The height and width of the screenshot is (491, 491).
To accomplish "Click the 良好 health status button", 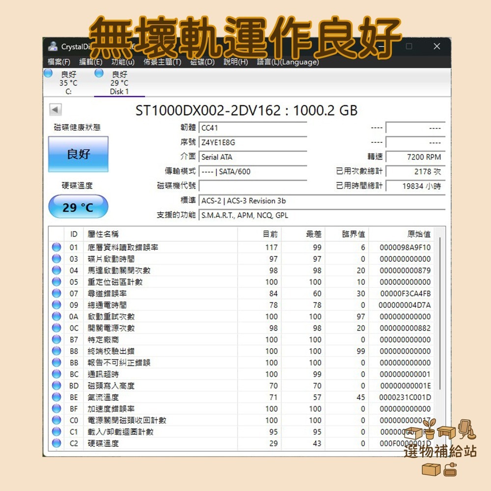I will click(78, 154).
